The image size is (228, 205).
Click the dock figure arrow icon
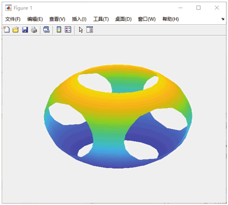223,19
